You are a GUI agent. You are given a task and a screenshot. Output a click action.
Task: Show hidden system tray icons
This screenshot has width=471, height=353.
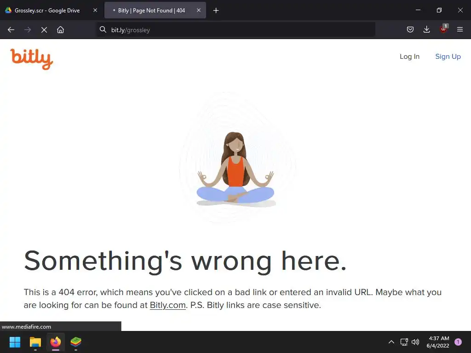click(391, 342)
